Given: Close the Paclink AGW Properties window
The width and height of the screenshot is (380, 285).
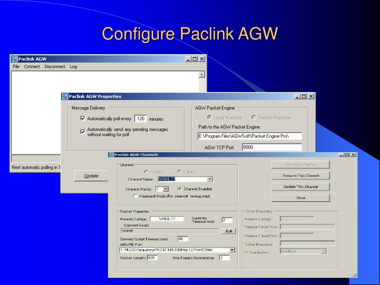Looking at the screenshot, I should (x=311, y=96).
